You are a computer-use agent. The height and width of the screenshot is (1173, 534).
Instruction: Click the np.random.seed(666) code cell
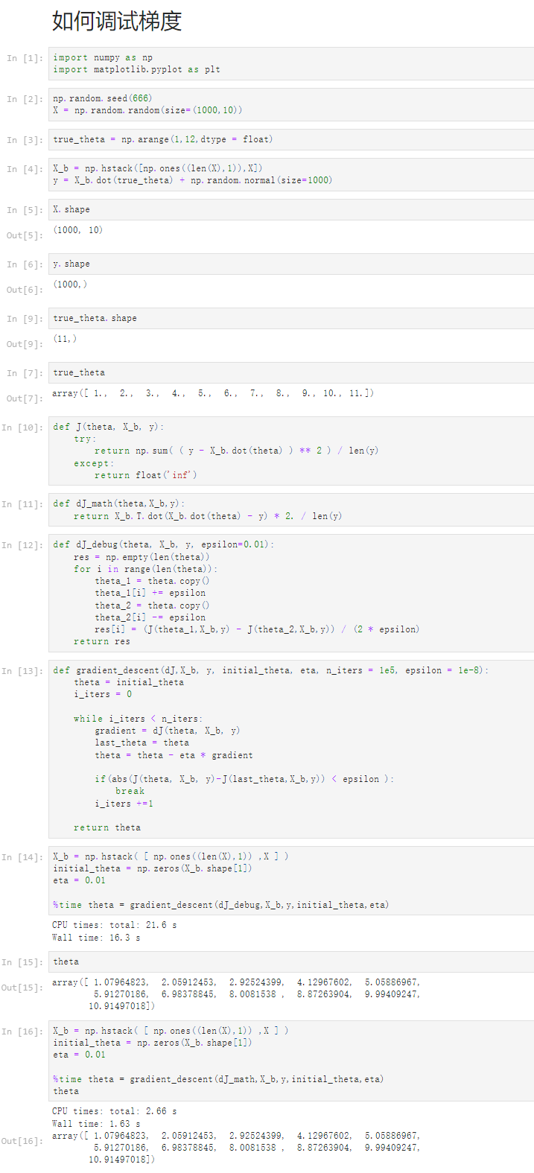[291, 104]
